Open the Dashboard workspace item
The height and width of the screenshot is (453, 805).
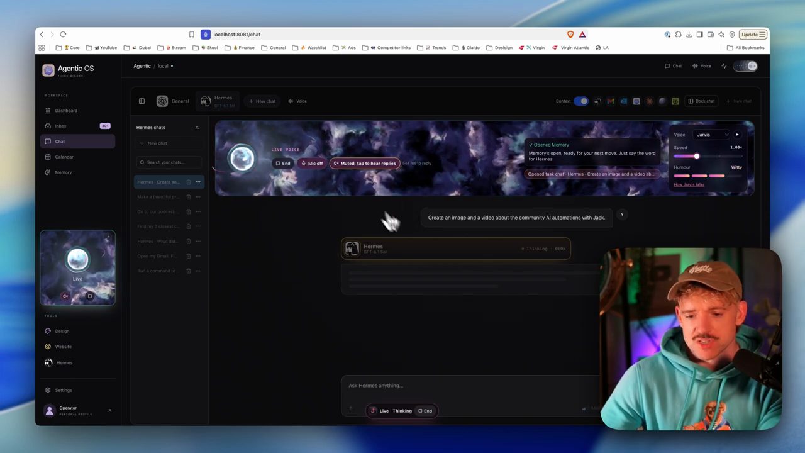(x=78, y=111)
